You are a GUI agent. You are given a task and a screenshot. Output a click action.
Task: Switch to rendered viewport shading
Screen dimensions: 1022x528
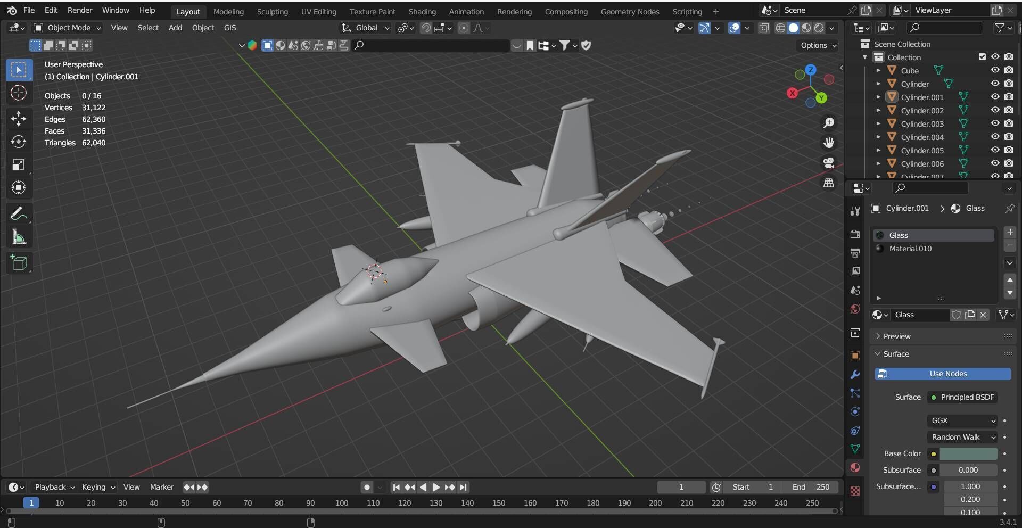[819, 28]
